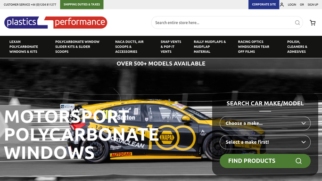The image size is (322, 181).
Task: Go to Rally Mudflaps & Mudflap Material
Action: click(x=210, y=47)
